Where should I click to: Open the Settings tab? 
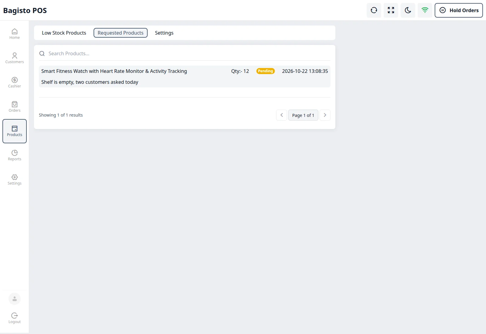click(164, 33)
